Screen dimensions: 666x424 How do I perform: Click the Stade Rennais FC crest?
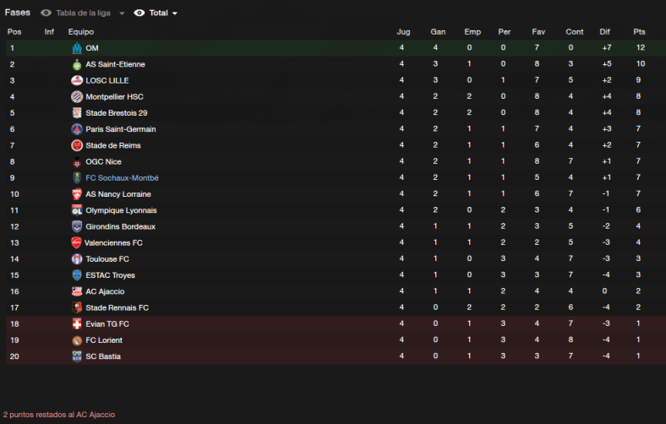[77, 307]
